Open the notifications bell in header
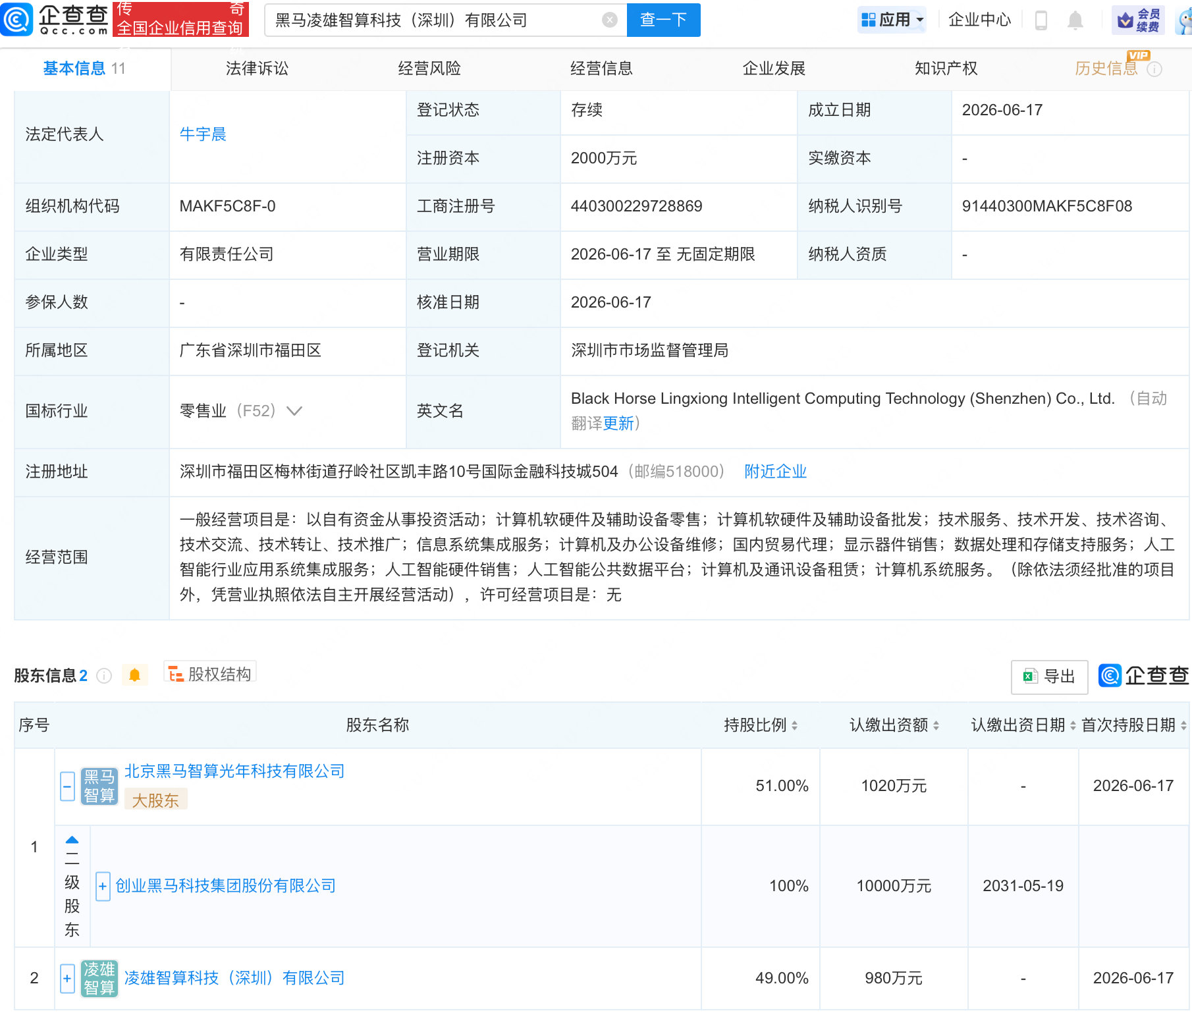The width and height of the screenshot is (1192, 1013). click(1075, 20)
